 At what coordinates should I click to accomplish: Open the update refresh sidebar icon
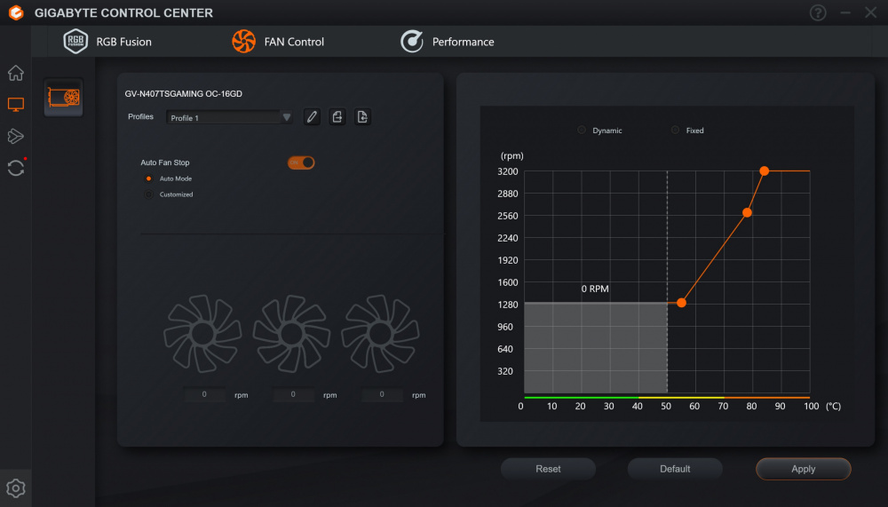pos(16,168)
